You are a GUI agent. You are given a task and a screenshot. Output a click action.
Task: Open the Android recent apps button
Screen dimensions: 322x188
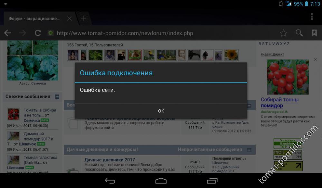coord(212,181)
